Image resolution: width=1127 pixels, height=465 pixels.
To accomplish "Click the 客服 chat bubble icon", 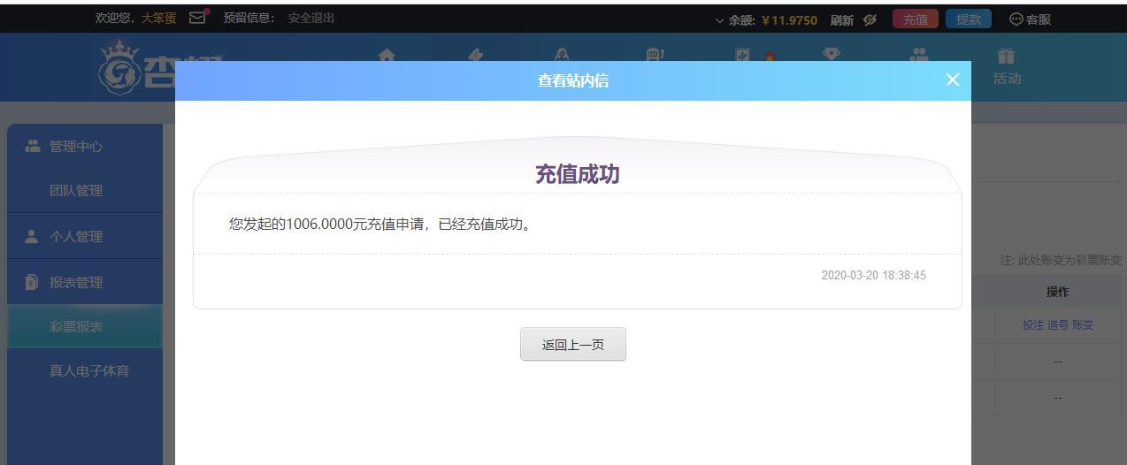I will [x=1016, y=19].
